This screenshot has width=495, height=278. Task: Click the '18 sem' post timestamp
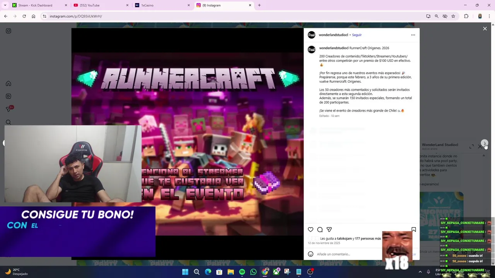coord(335,116)
